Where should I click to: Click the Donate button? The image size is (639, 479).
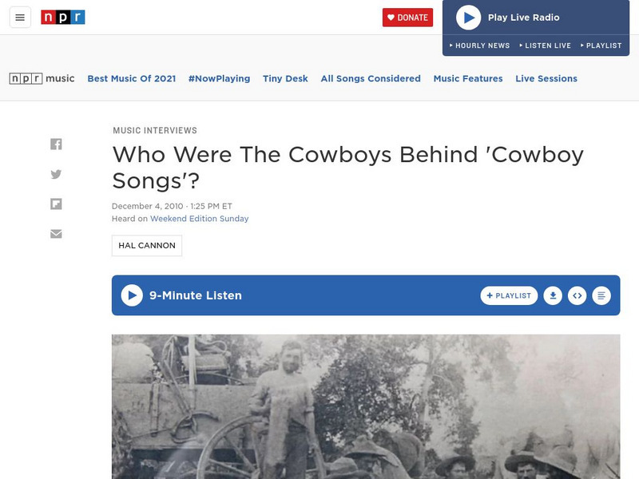coord(407,18)
